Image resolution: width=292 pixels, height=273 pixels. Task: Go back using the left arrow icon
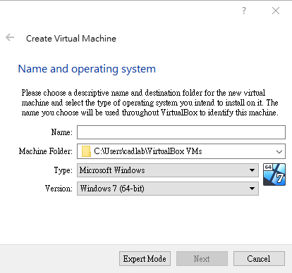pos(10,37)
